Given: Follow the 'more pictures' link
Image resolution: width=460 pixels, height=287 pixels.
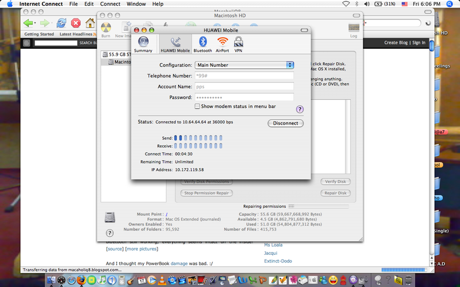Looking at the screenshot, I should coord(141,249).
